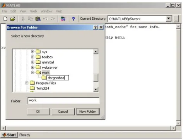Click the folder tree scrollbar thumb

96,78
